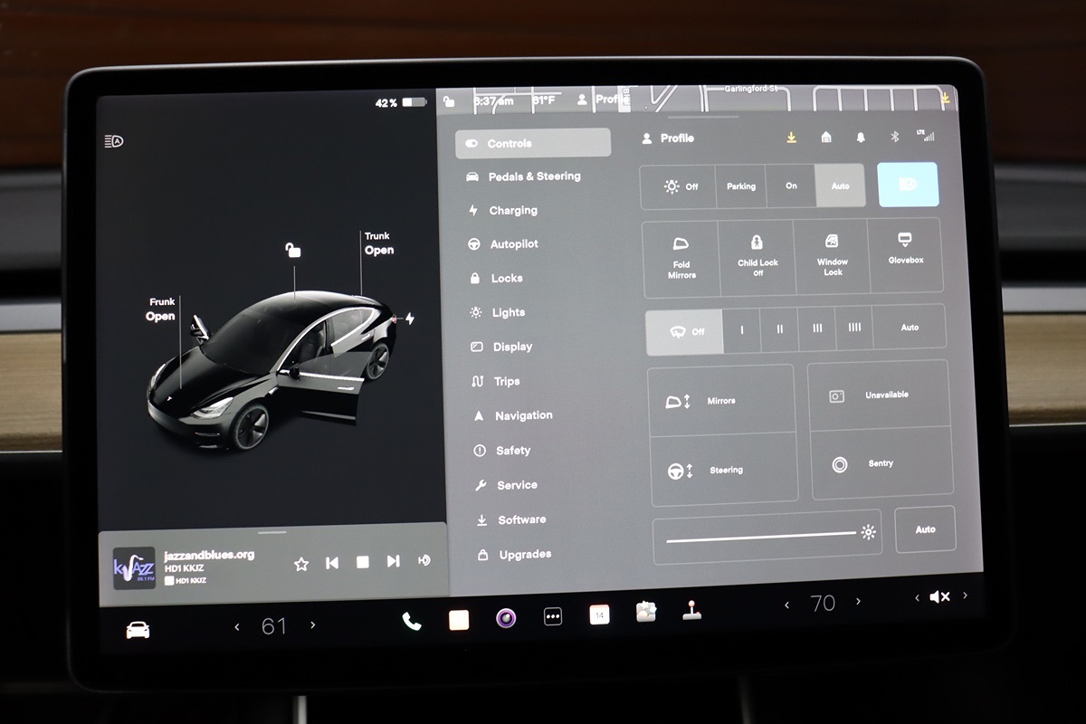
Task: Select the Charging menu item
Action: point(512,210)
